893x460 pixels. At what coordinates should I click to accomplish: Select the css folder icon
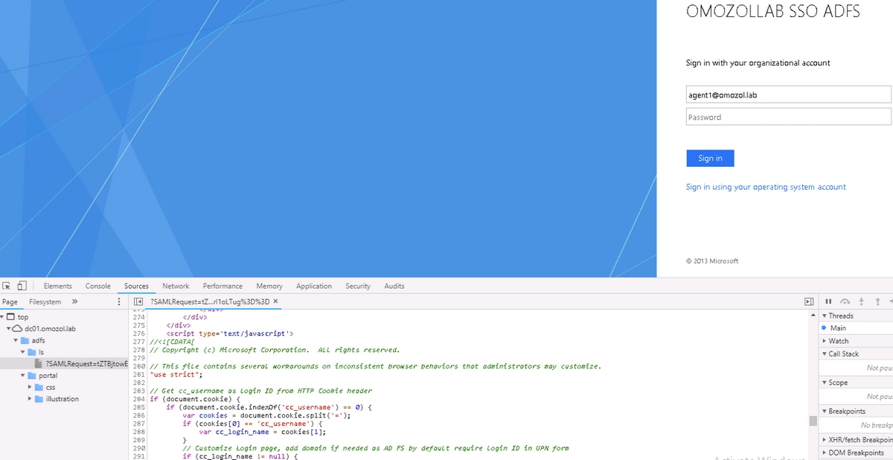click(x=39, y=387)
